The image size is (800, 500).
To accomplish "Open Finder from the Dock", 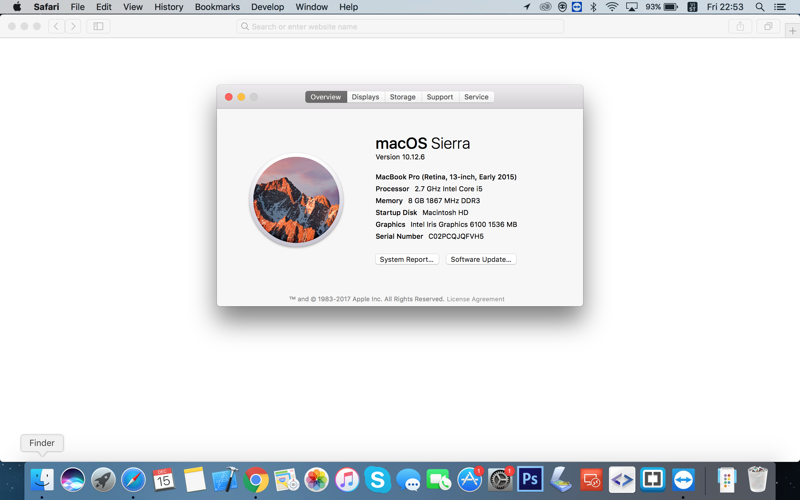I will [x=42, y=479].
